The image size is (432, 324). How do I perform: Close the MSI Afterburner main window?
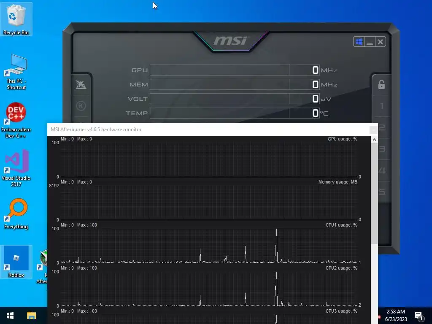click(x=381, y=42)
